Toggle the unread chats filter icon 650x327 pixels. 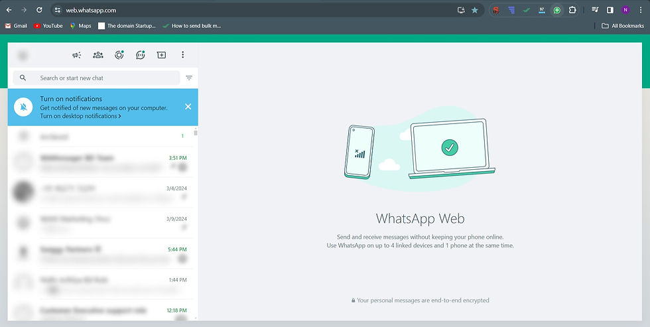pos(189,78)
